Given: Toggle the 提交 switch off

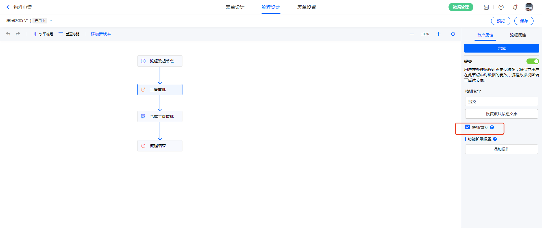Looking at the screenshot, I should pos(532,61).
